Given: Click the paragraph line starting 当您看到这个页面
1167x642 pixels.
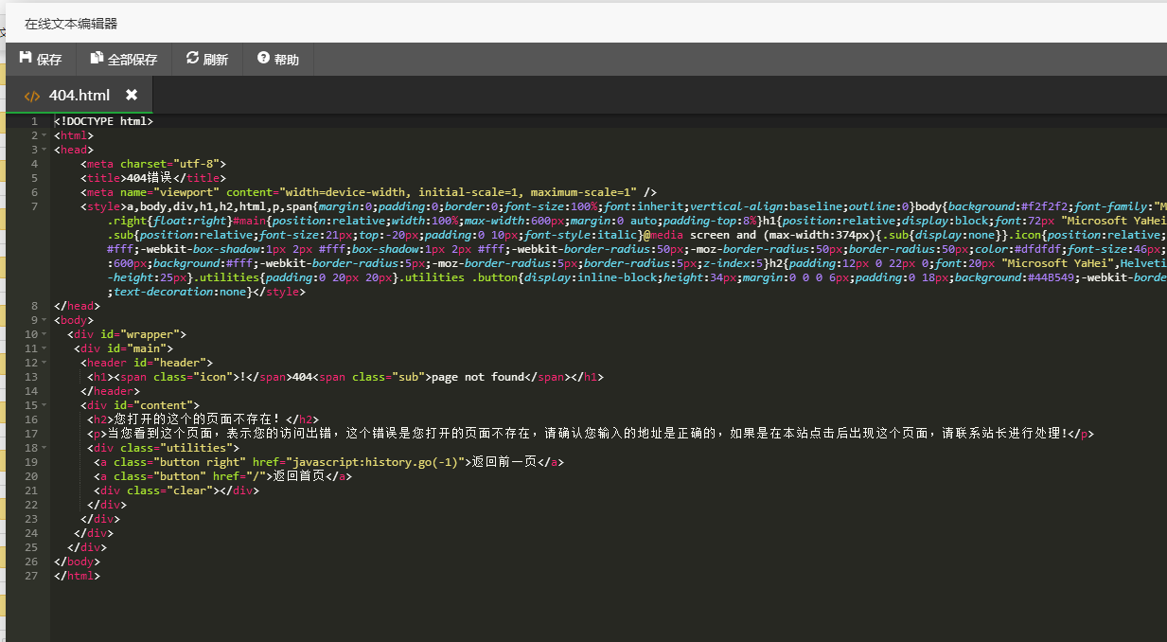Looking at the screenshot, I should 591,434.
